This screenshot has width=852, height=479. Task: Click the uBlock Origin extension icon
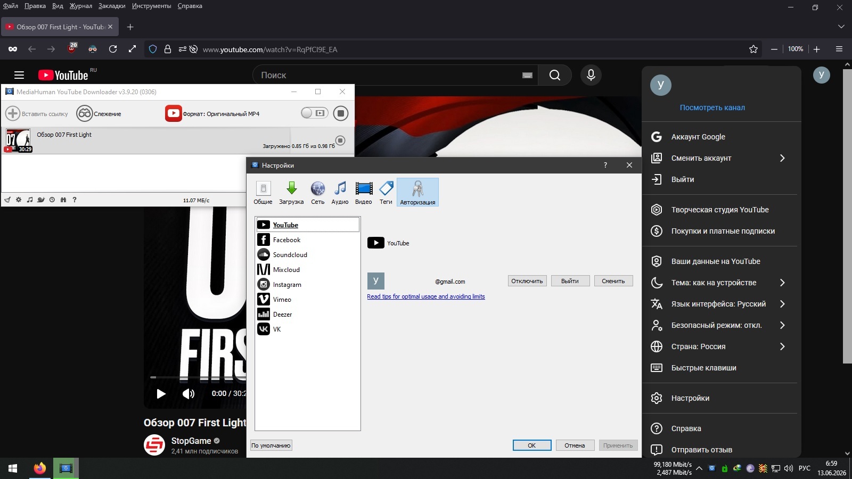click(x=72, y=49)
